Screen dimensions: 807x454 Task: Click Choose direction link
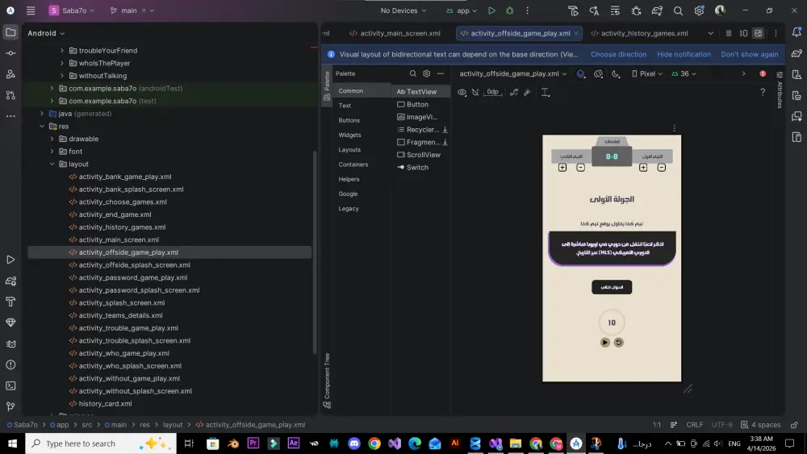[618, 54]
